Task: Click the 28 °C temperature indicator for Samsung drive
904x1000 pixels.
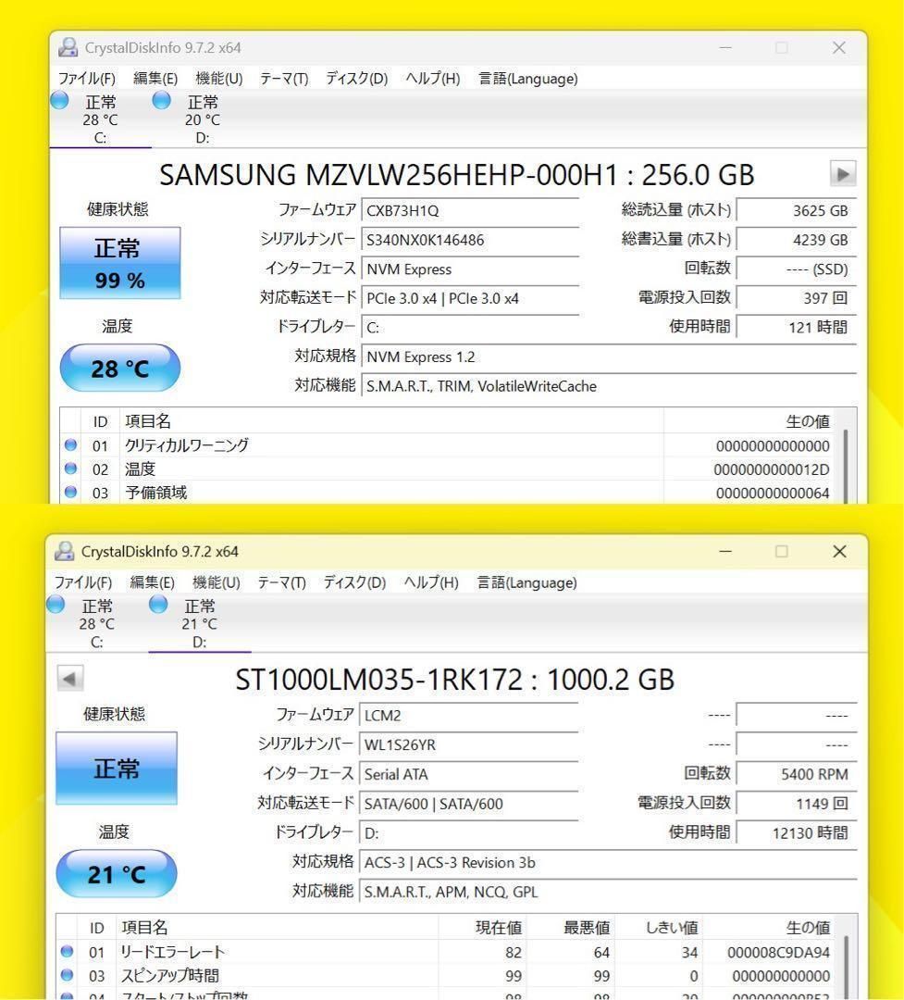Action: (x=119, y=368)
